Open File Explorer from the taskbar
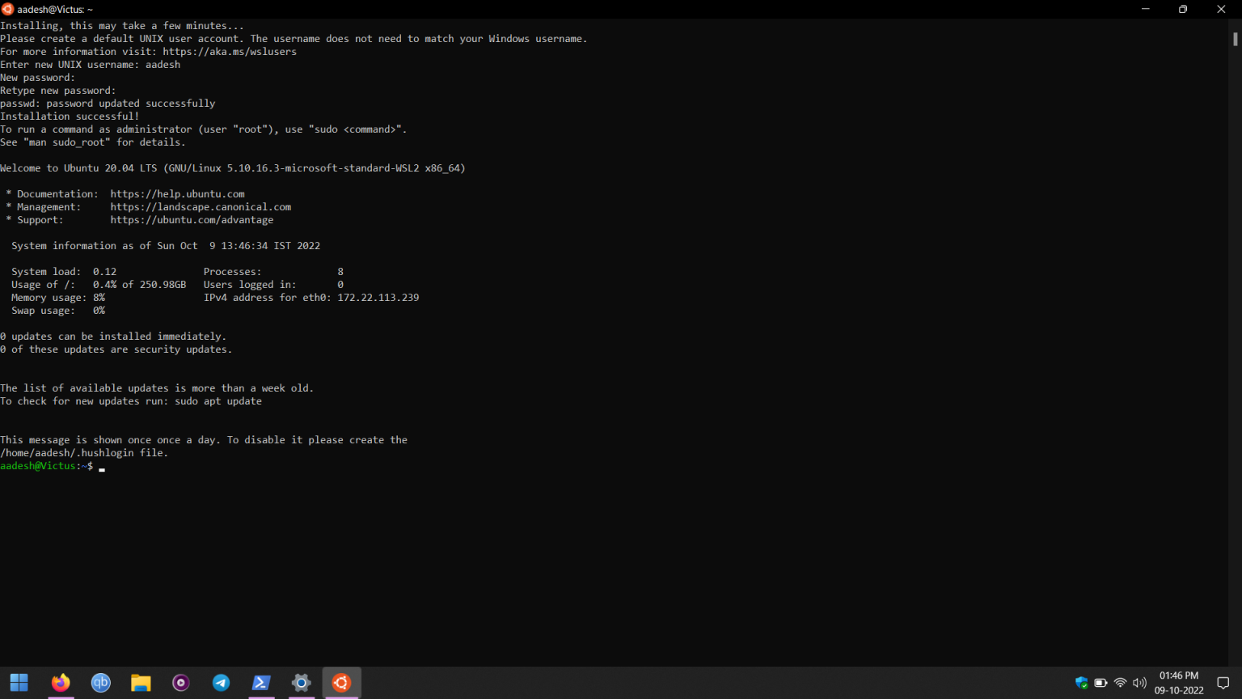 (x=141, y=683)
